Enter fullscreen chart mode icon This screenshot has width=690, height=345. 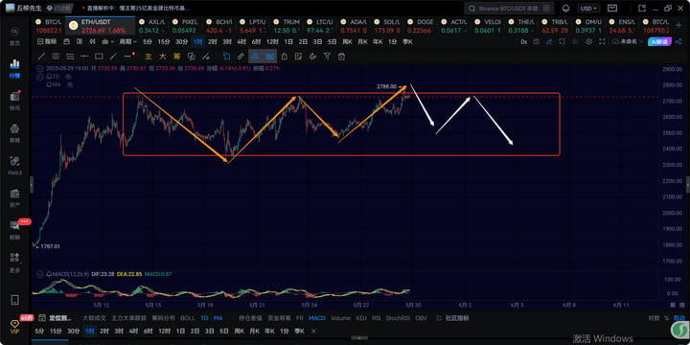coord(602,42)
